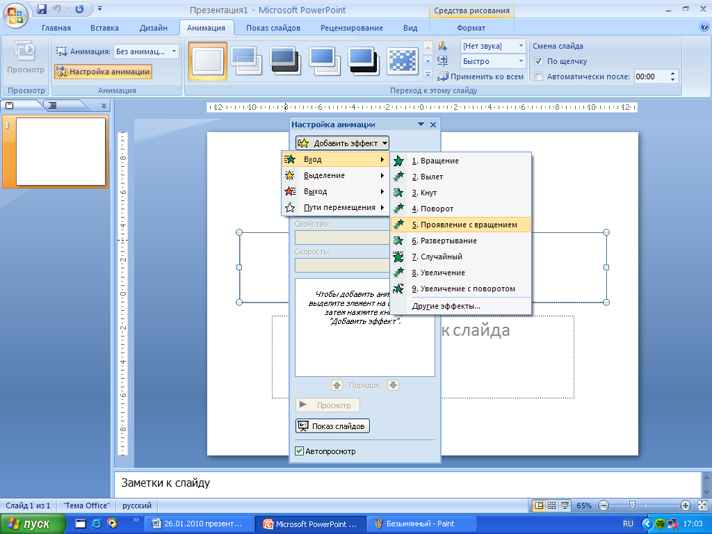The width and height of the screenshot is (712, 534).
Task: Choose 3. Кнут entrance effect
Action: (460, 193)
